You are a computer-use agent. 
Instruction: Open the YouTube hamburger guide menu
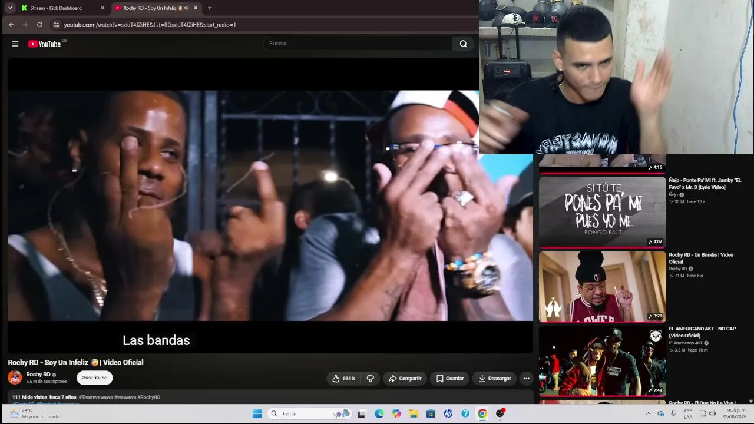15,44
